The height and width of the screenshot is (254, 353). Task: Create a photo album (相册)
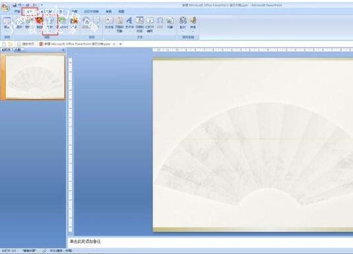(40, 22)
